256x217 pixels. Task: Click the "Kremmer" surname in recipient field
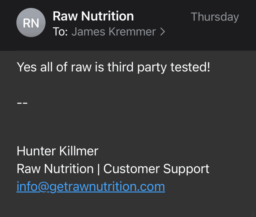135,32
